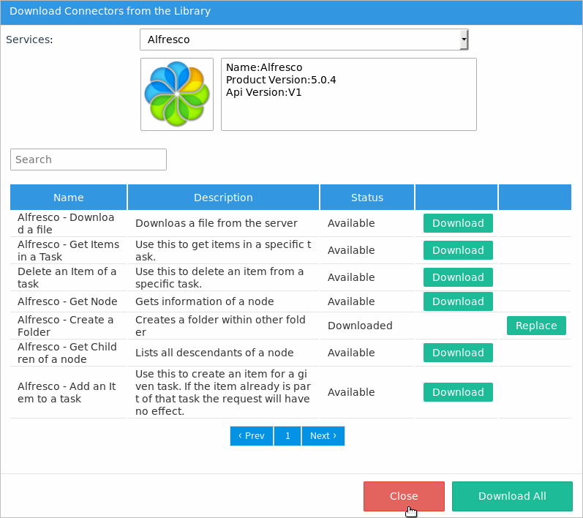Go to the previous page with Prev

point(252,436)
